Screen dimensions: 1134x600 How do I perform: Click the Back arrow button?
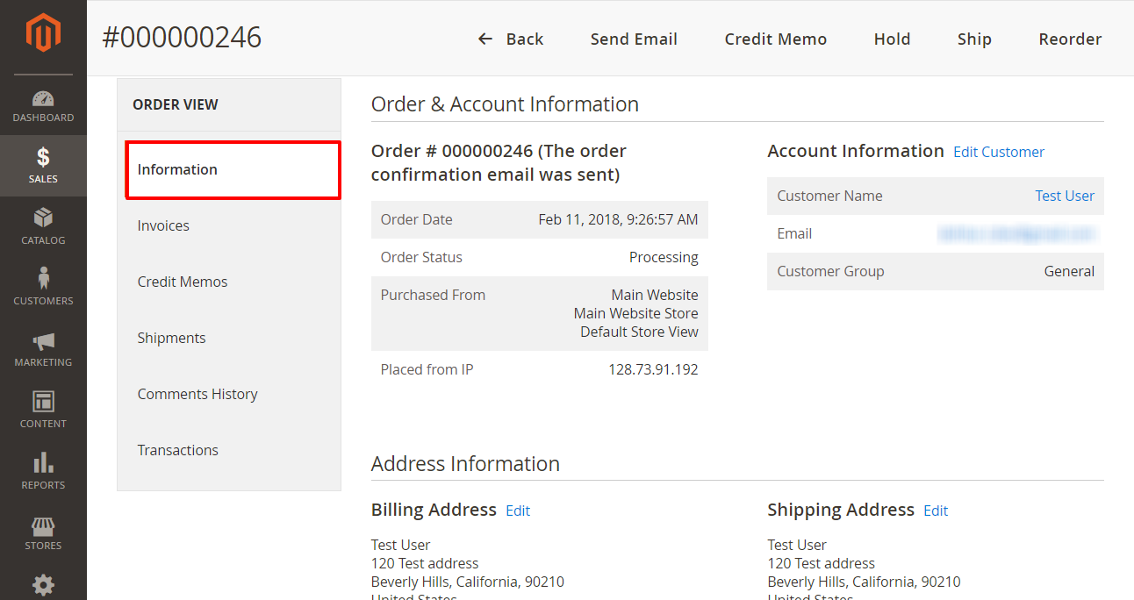coord(510,39)
